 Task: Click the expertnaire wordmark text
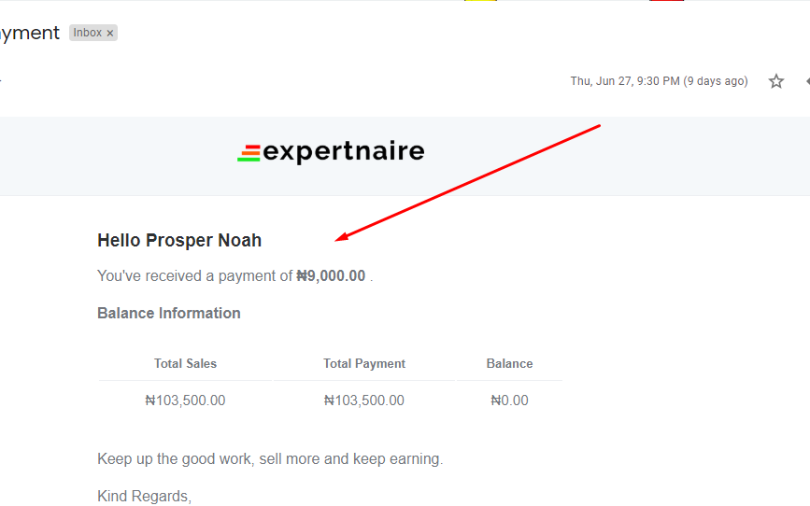(x=344, y=152)
